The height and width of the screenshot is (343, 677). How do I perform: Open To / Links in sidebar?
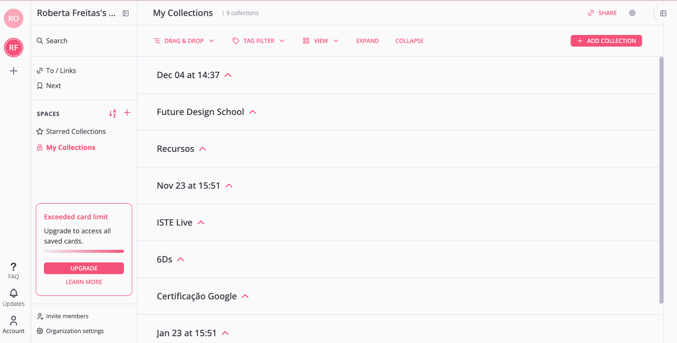click(x=61, y=71)
